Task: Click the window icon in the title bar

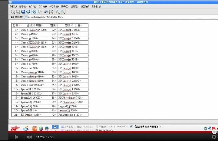Action: 10,2
